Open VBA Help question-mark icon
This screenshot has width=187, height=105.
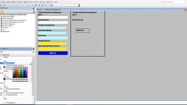click(x=51, y=5)
